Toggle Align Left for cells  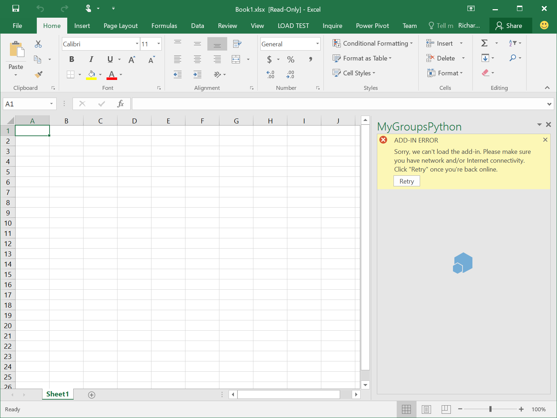click(178, 59)
